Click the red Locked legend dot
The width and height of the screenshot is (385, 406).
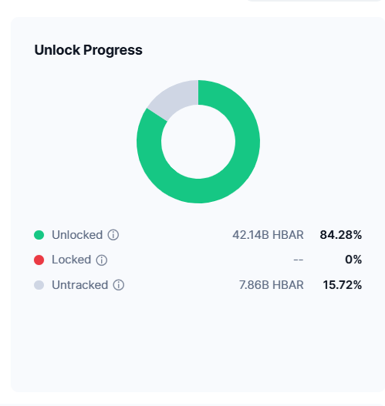39,260
